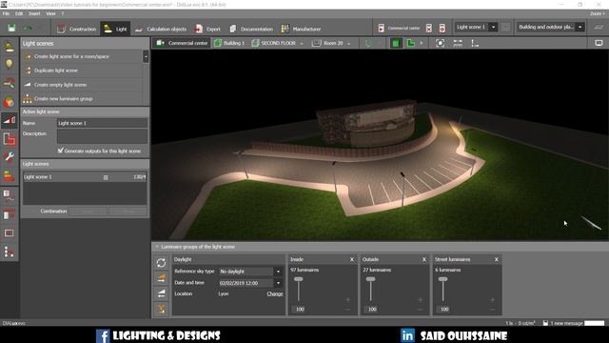Open the Calculation objects tab

coord(161,29)
